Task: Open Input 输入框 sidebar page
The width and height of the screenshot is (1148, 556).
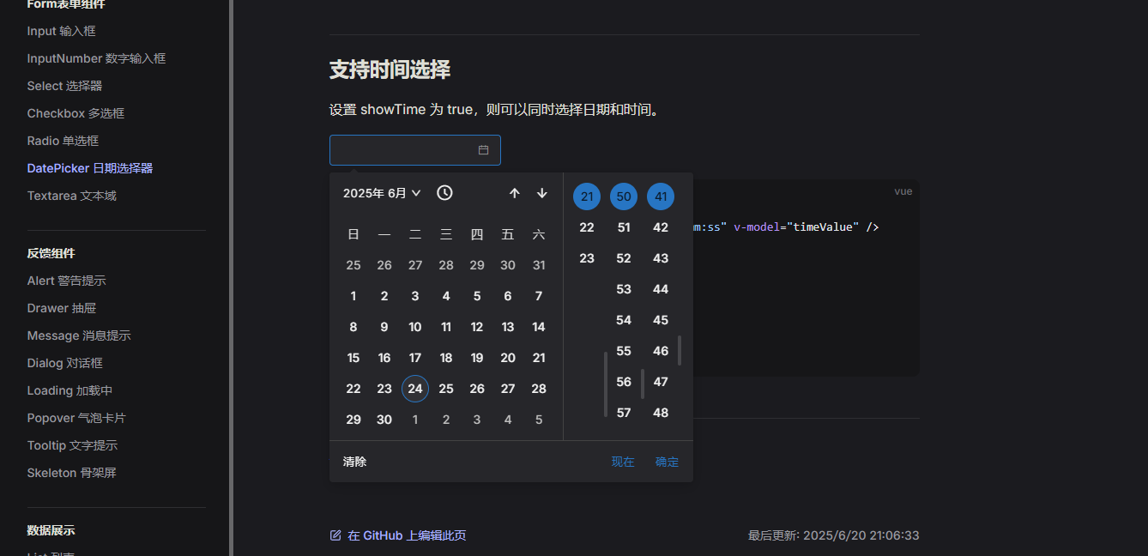Action: (x=61, y=31)
